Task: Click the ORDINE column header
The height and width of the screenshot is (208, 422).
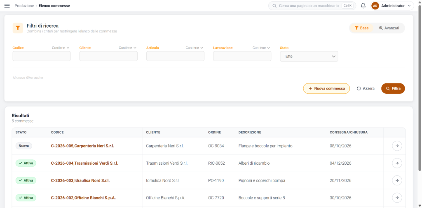Action: pyautogui.click(x=214, y=132)
